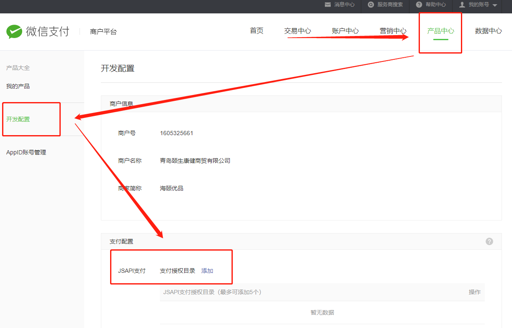Click the help center question mark icon
The width and height of the screenshot is (512, 328).
(419, 5)
